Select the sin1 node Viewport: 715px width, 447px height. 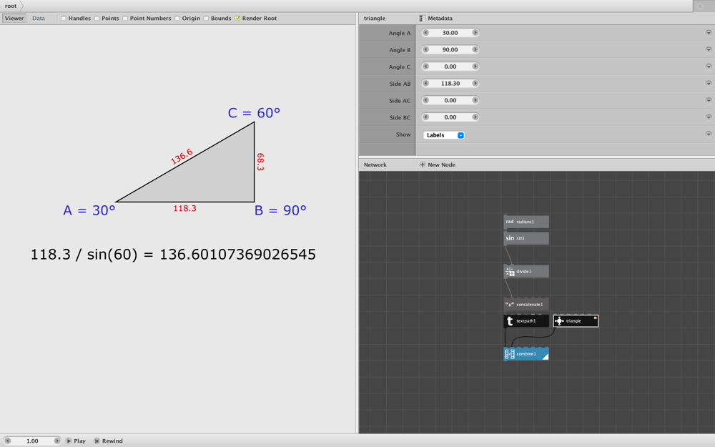pos(526,238)
